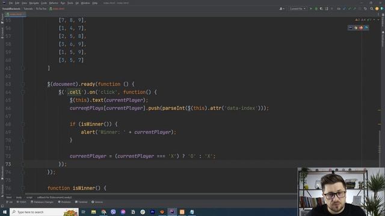Image resolution: width=385 pixels, height=216 pixels.
Task: Toggle fold marker at closing bracket line 61
Action: (23, 68)
